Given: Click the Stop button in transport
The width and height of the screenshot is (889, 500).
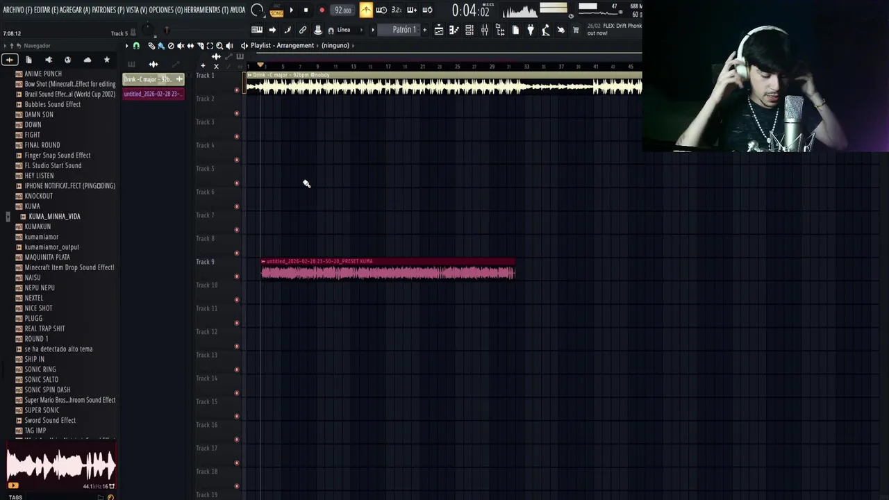Looking at the screenshot, I should click(x=306, y=10).
